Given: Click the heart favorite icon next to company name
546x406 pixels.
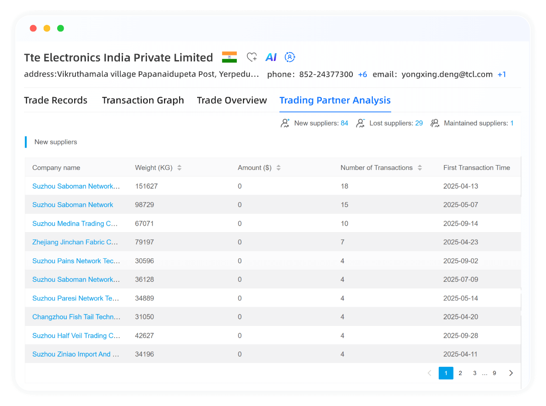Looking at the screenshot, I should pyautogui.click(x=252, y=57).
